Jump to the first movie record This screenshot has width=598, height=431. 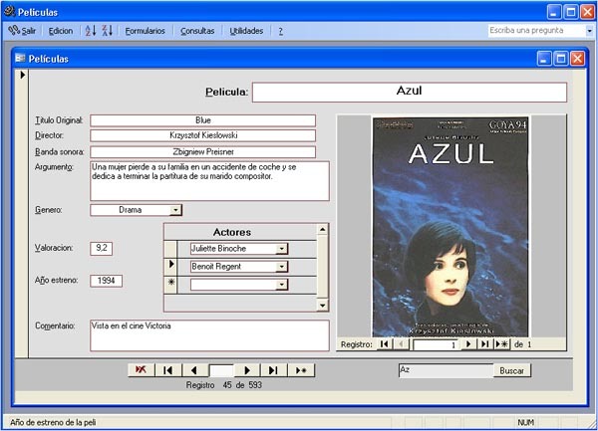coord(167,370)
